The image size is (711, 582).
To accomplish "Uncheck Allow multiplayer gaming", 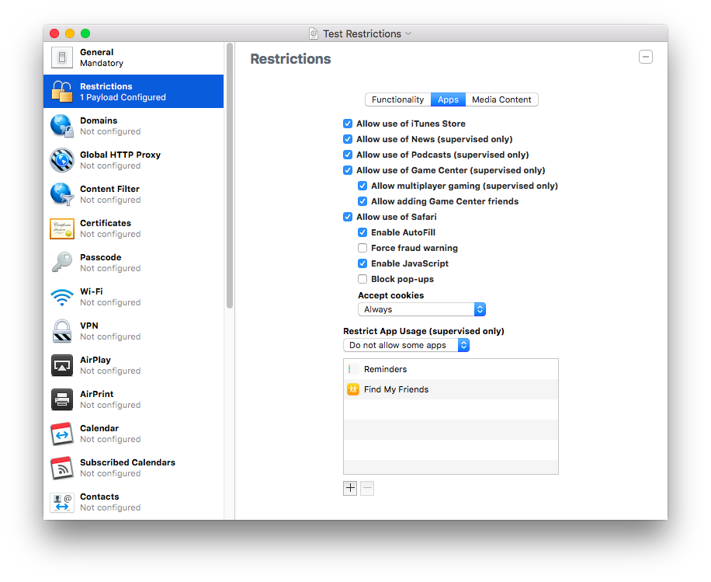I will 362,186.
